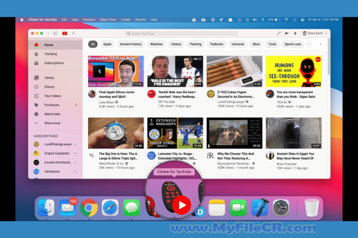Select the Apple filter chip
This screenshot has height=238, width=358.
click(x=107, y=44)
